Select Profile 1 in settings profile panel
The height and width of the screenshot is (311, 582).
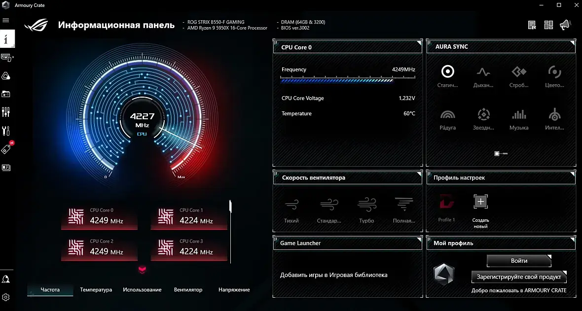click(446, 208)
